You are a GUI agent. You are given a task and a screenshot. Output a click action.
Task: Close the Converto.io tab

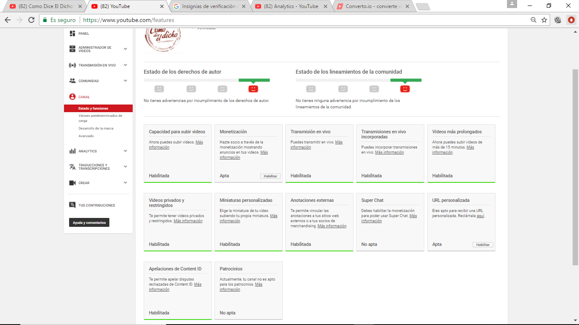[407, 6]
